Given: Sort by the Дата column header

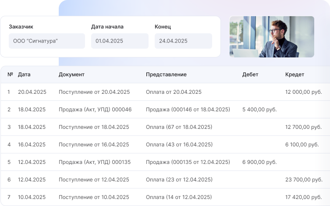Looking at the screenshot, I should (24, 75).
